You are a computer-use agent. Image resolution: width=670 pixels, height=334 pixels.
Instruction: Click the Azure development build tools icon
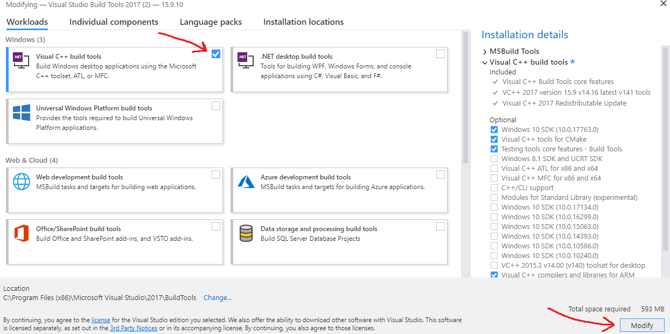click(246, 182)
